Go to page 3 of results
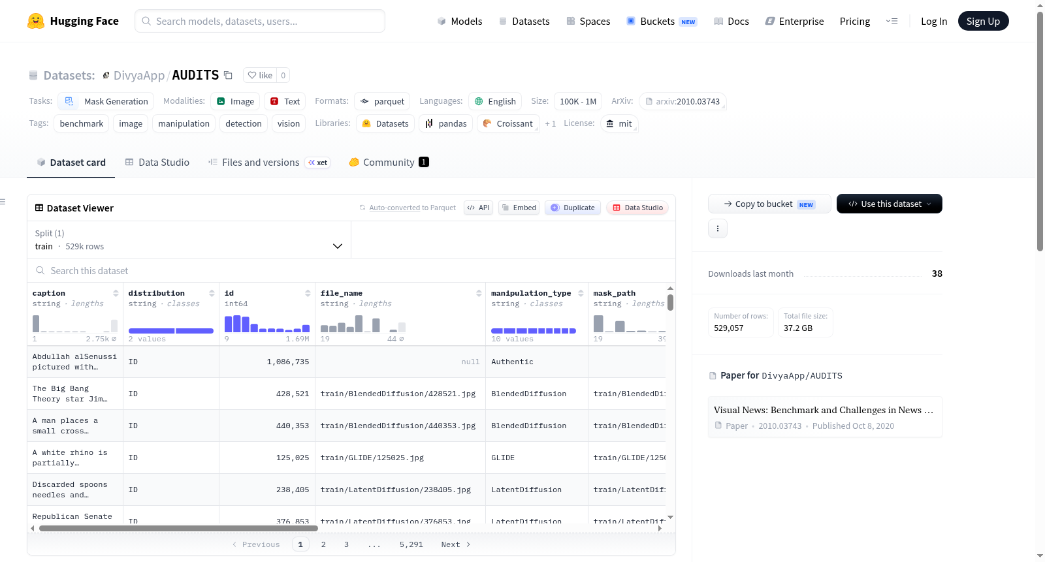The height and width of the screenshot is (562, 1045). coord(346,544)
